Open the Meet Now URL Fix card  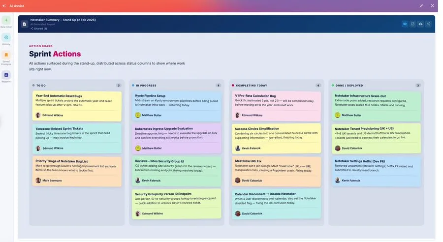tap(276, 171)
